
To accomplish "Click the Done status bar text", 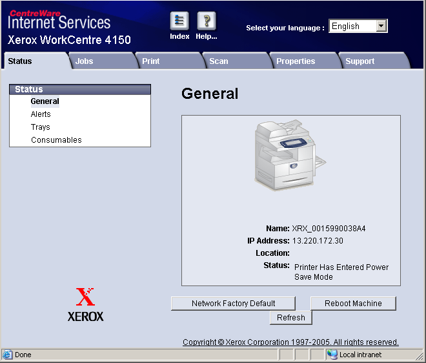I will coord(23,355).
